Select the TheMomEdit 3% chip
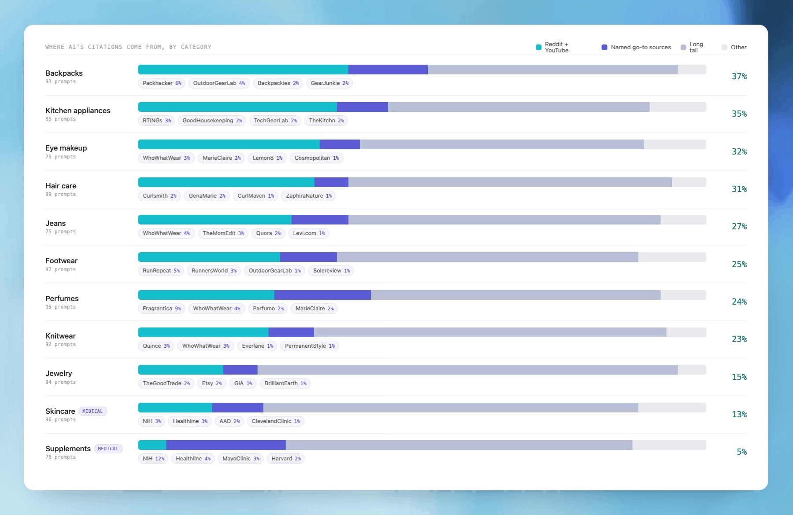 (223, 233)
